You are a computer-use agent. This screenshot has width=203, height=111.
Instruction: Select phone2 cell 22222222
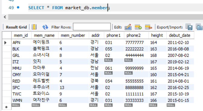coord(136,49)
